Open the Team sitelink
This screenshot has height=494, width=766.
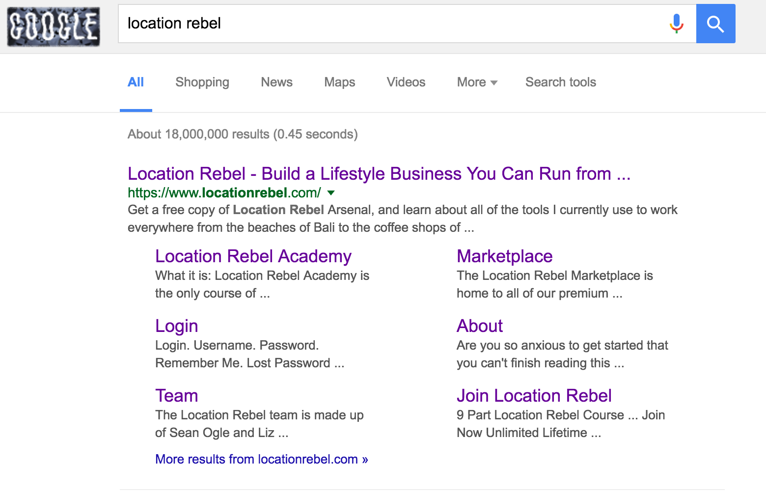coord(177,396)
